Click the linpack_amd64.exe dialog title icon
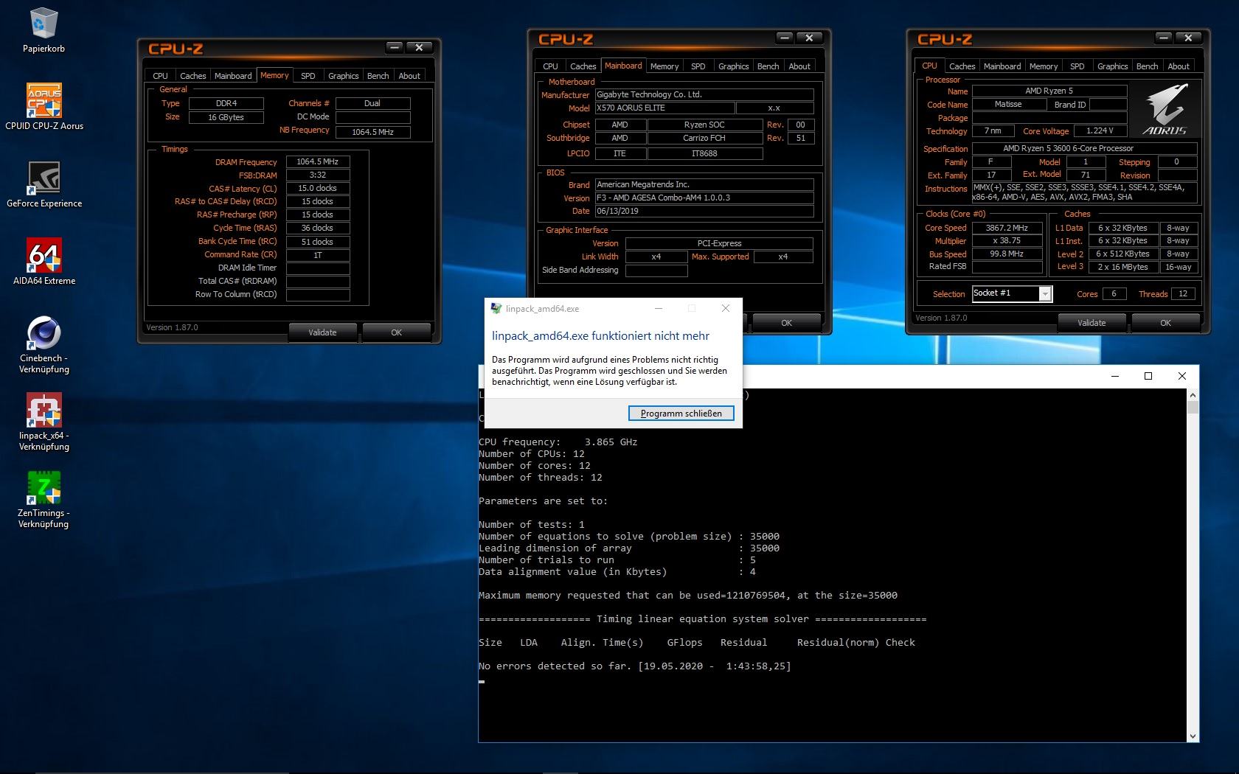This screenshot has width=1239, height=774. coord(496,309)
